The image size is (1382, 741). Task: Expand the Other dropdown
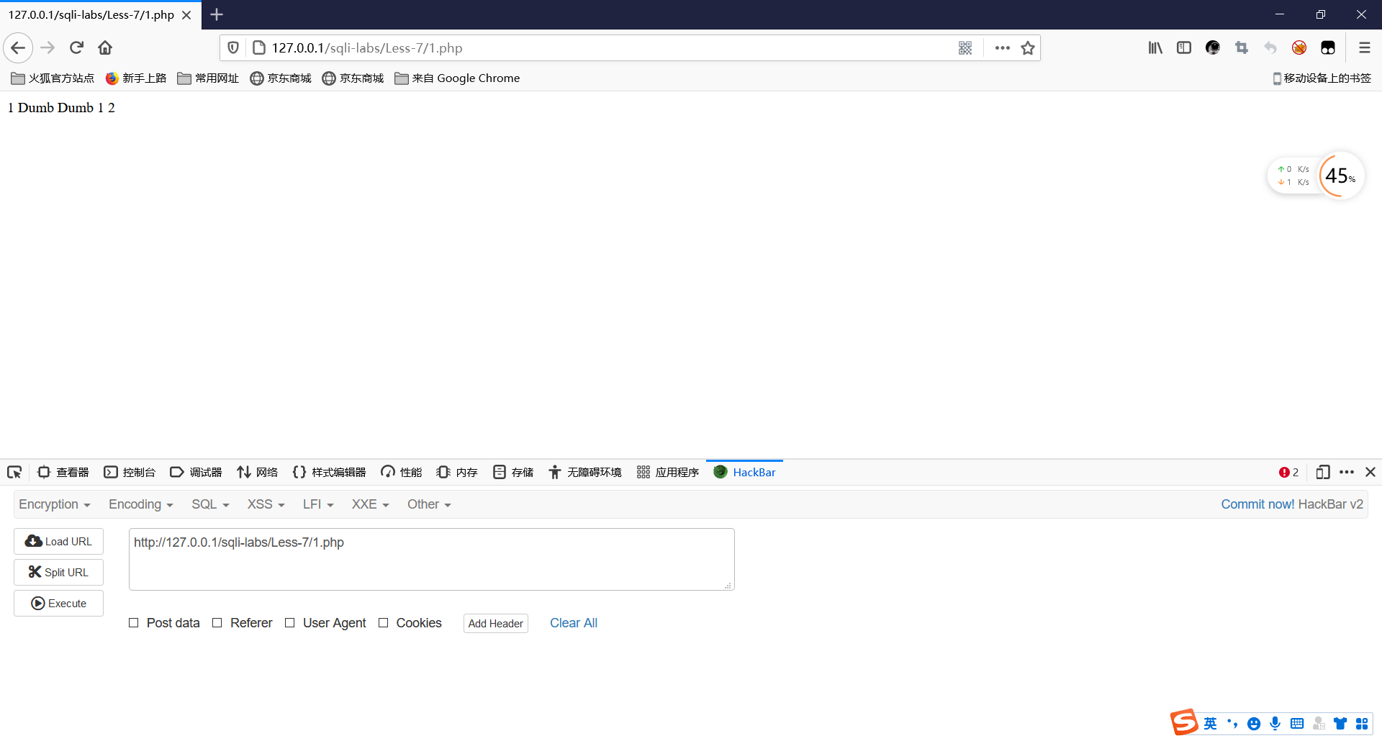point(429,504)
